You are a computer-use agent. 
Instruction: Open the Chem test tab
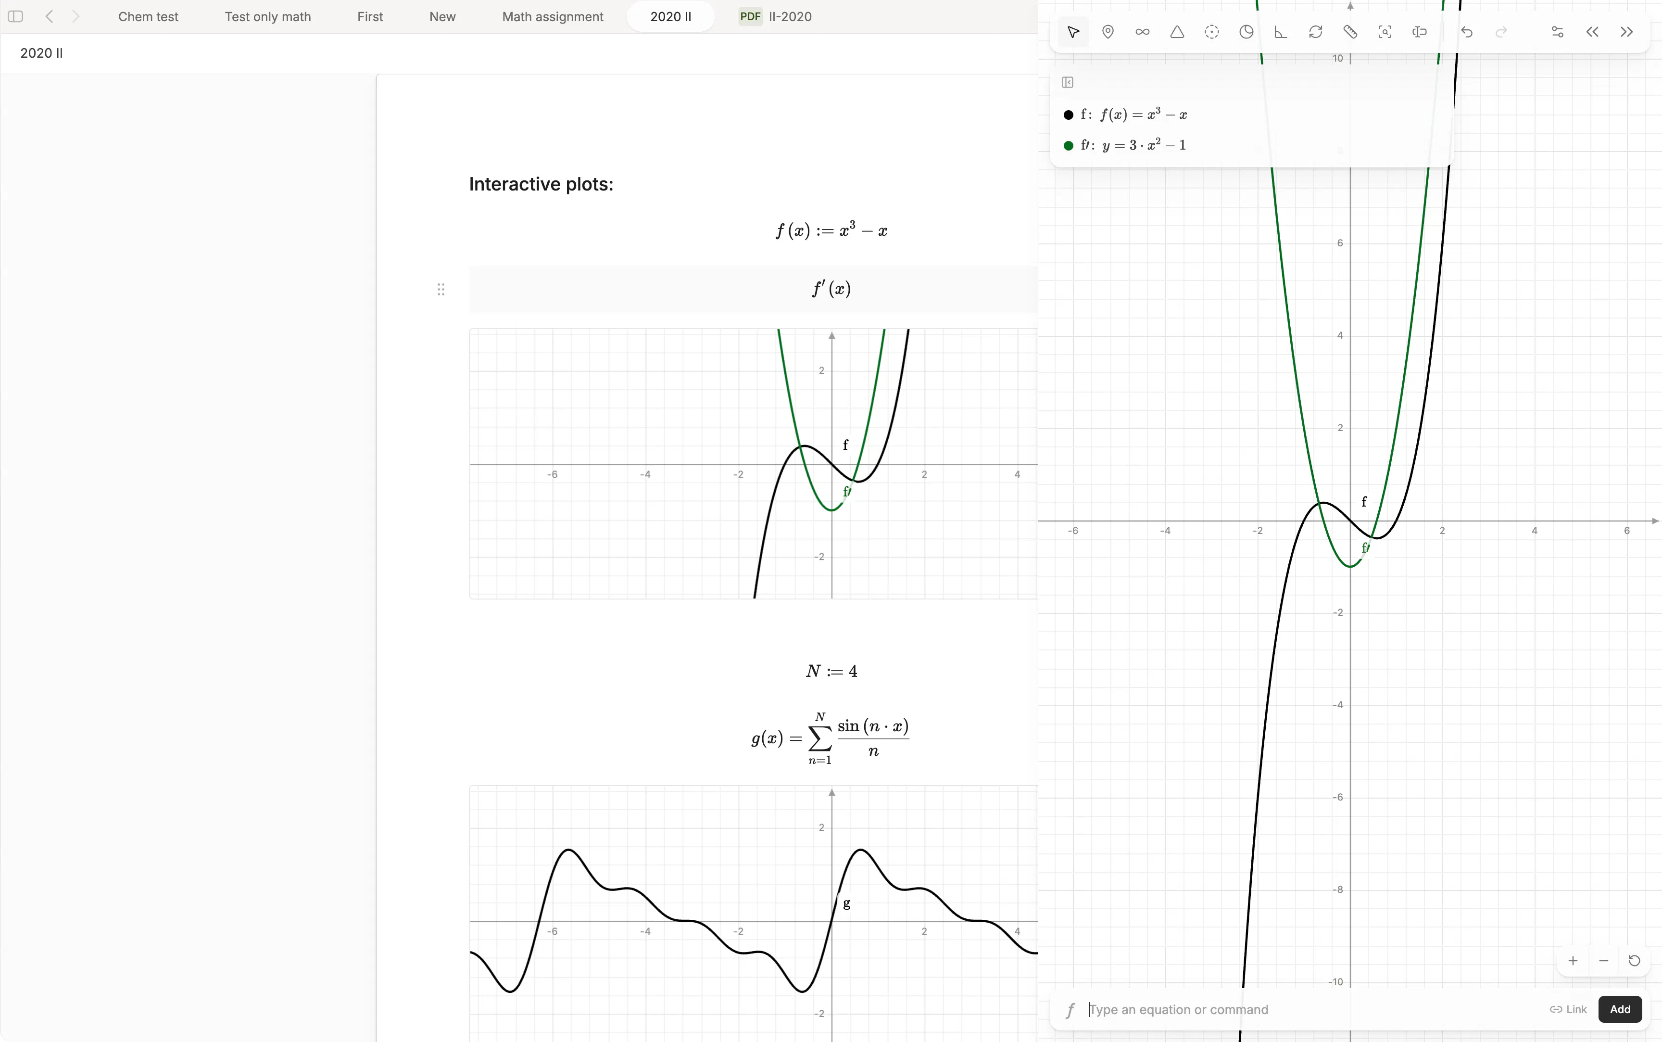[148, 16]
